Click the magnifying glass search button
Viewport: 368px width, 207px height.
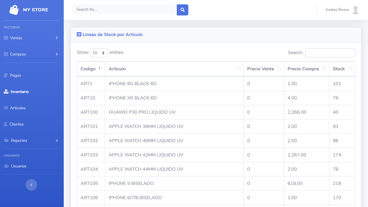tap(182, 10)
